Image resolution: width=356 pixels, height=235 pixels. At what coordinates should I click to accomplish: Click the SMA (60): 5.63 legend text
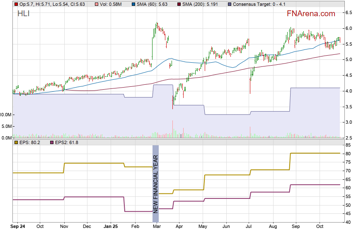(x=153, y=4)
